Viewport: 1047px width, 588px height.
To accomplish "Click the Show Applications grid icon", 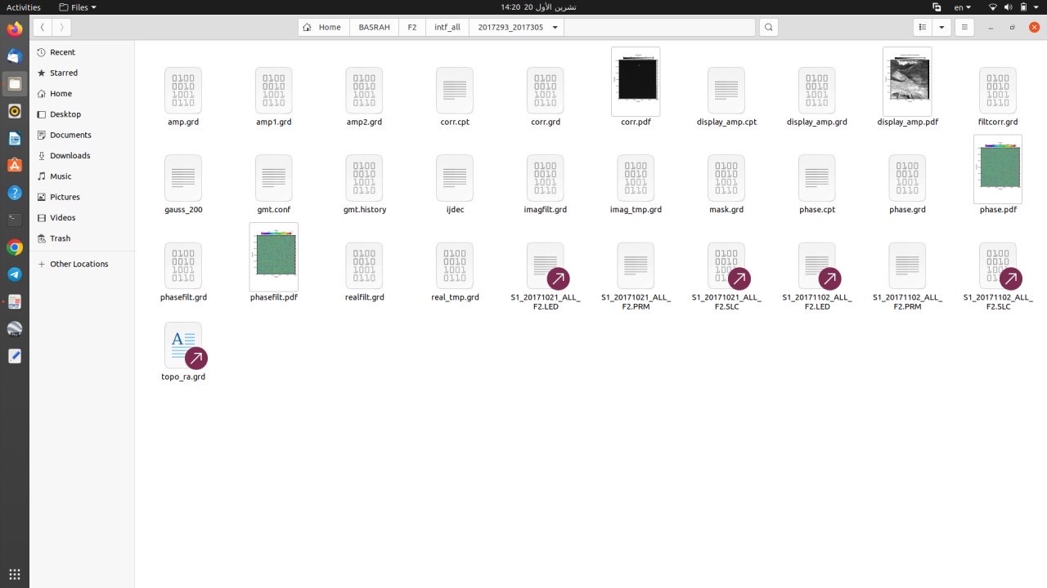I will pyautogui.click(x=14, y=574).
